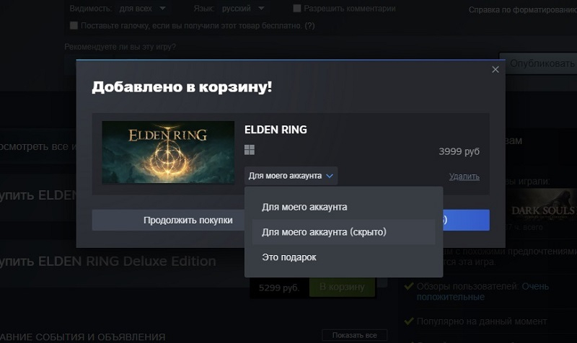The height and width of the screenshot is (343, 577).
Task: Click the Удалить link to remove item
Action: 464,177
